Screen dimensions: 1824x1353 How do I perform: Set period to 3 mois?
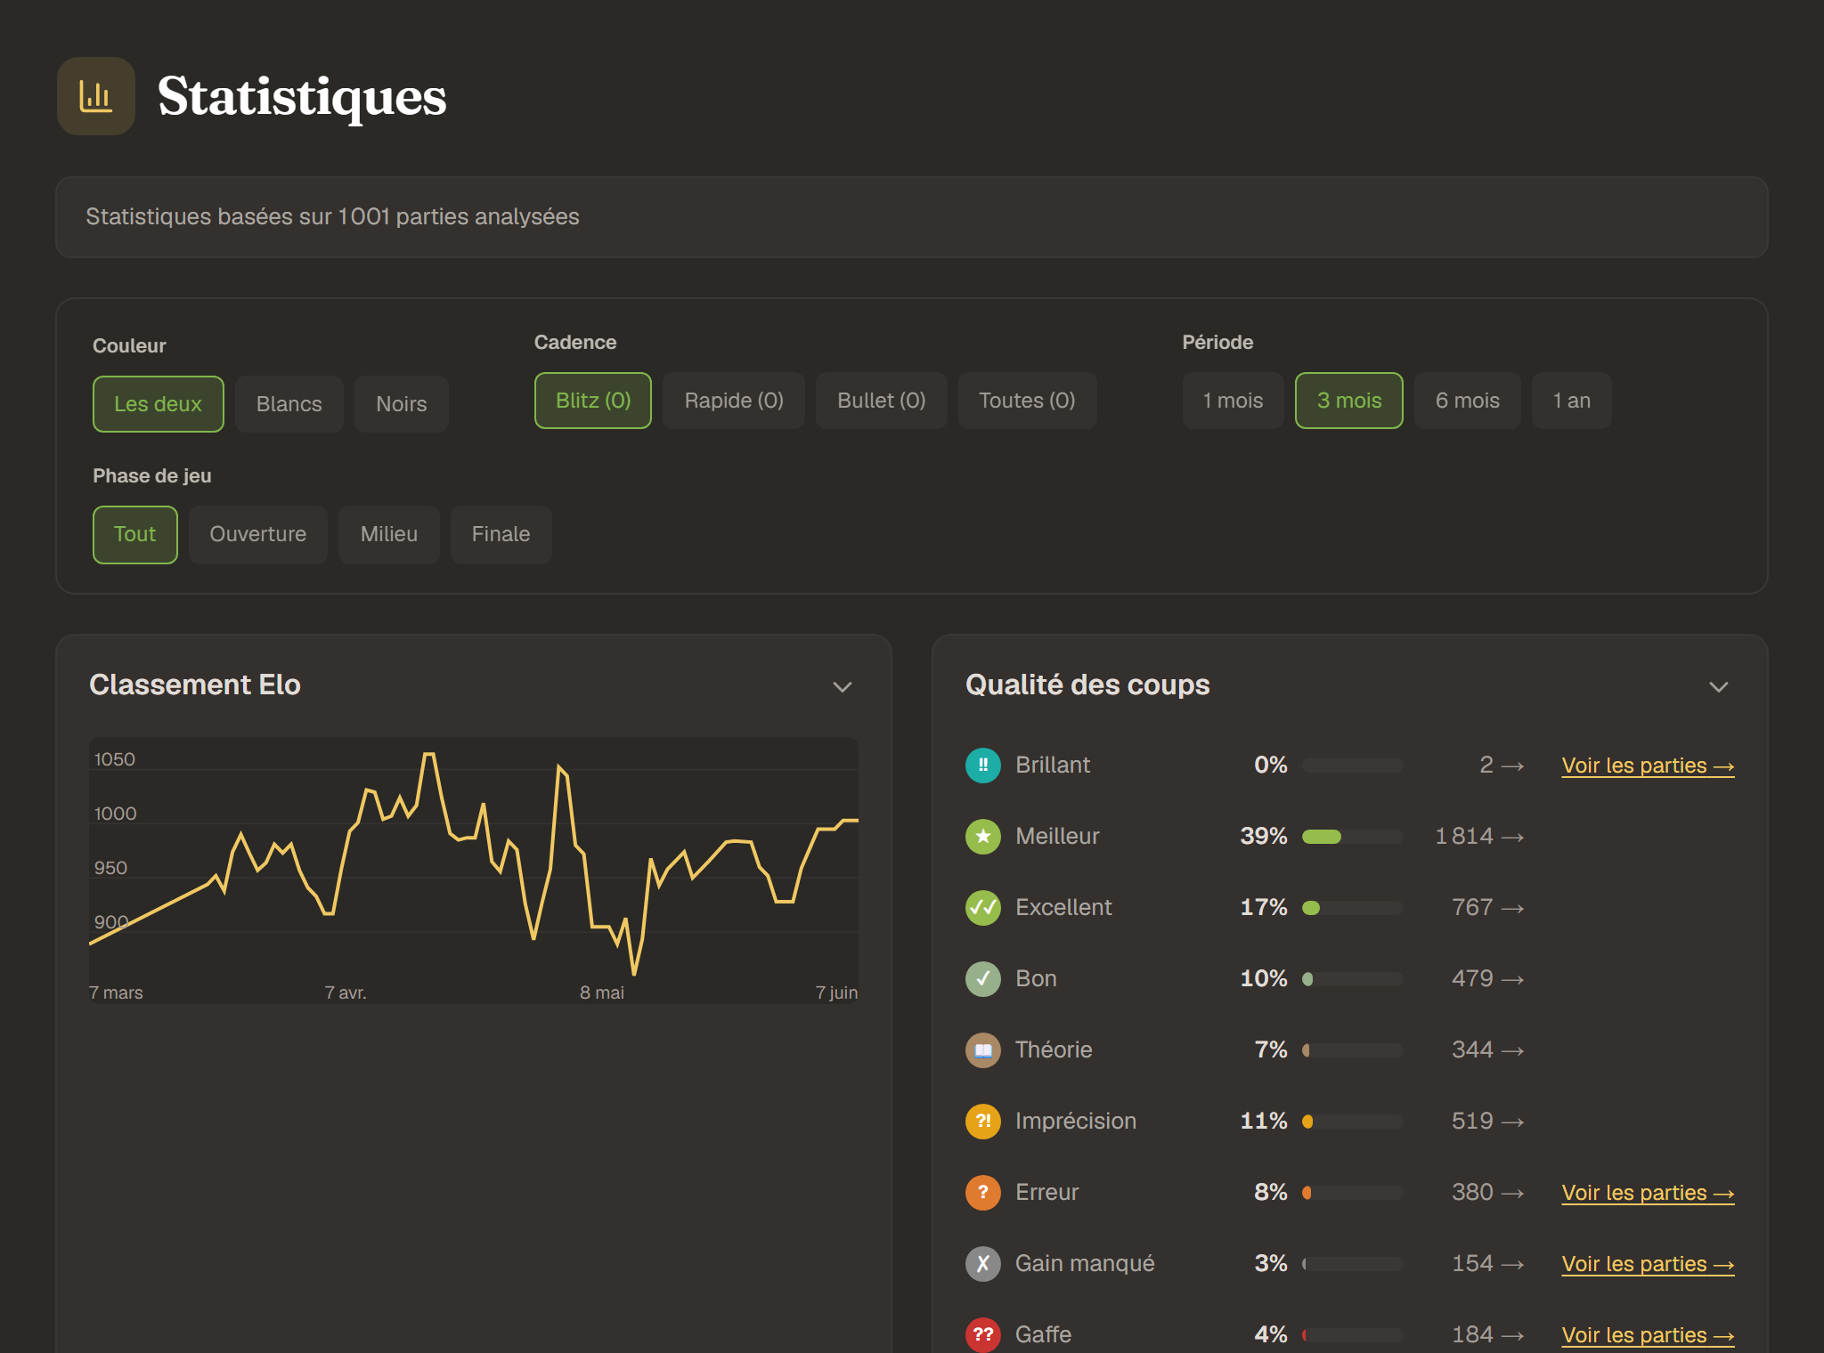point(1349,401)
